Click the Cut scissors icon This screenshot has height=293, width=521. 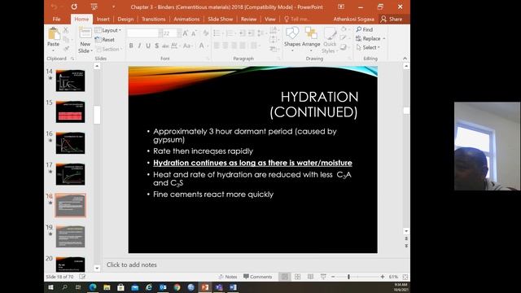click(x=66, y=30)
